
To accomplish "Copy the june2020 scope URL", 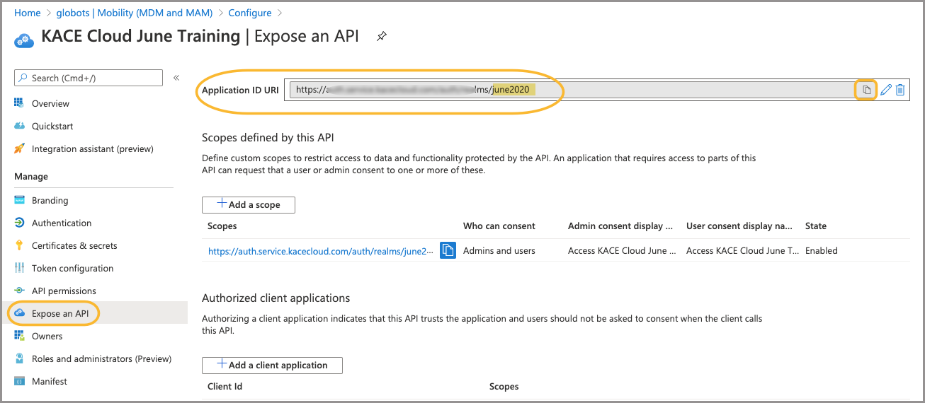I will point(448,250).
